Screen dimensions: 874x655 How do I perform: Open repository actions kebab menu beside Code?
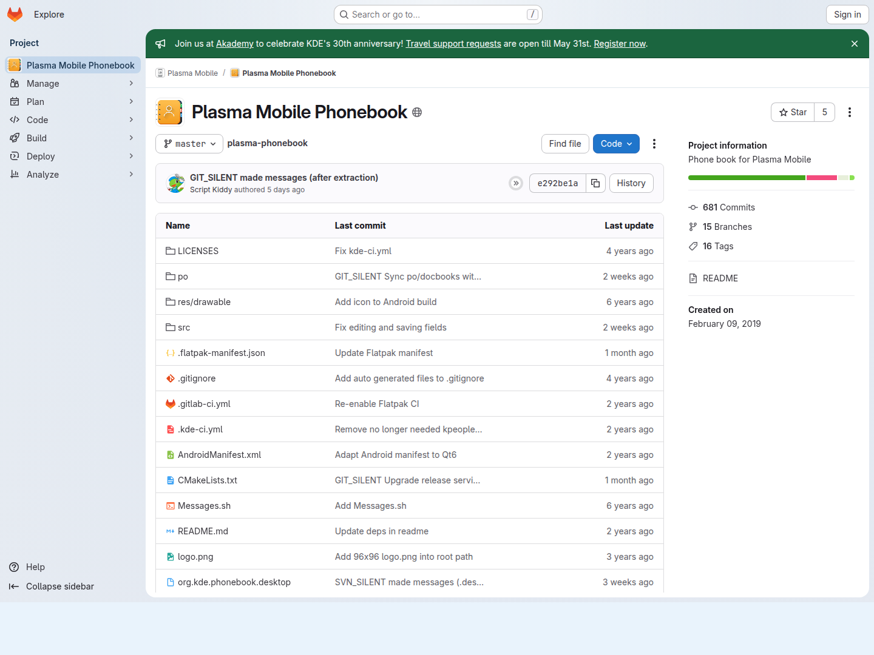point(654,144)
